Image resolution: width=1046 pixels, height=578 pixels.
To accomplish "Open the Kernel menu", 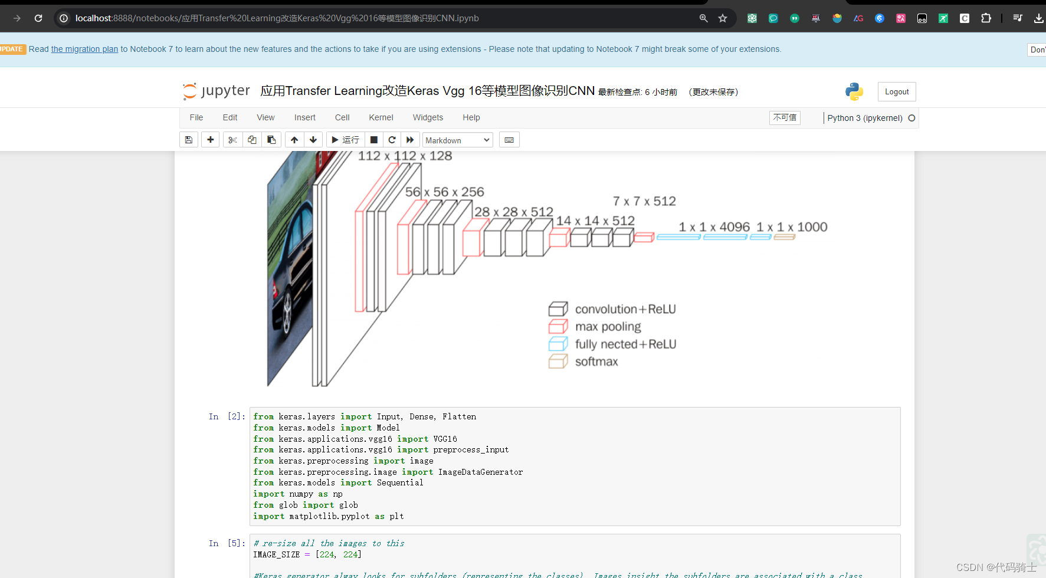I will click(x=381, y=117).
